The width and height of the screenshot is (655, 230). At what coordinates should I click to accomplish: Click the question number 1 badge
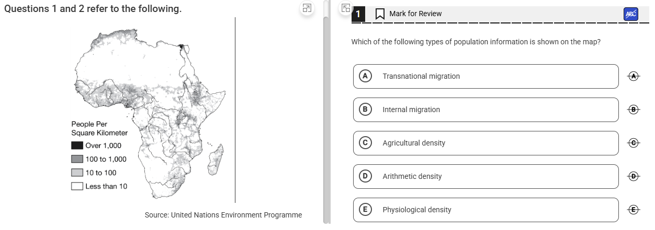click(358, 14)
